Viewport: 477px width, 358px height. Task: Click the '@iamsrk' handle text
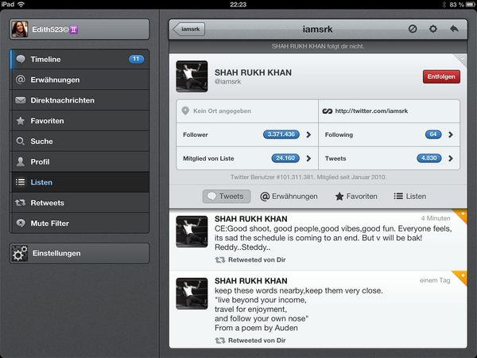click(228, 82)
